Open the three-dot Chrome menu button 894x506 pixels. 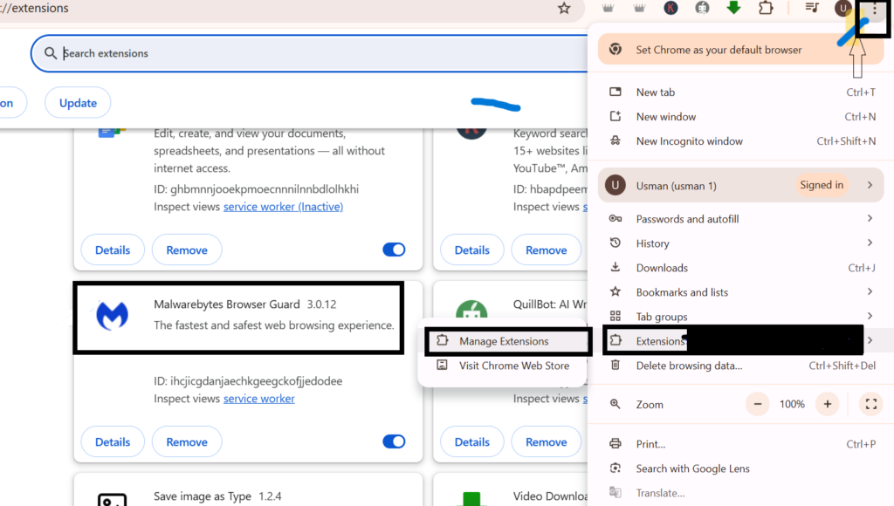click(x=874, y=9)
